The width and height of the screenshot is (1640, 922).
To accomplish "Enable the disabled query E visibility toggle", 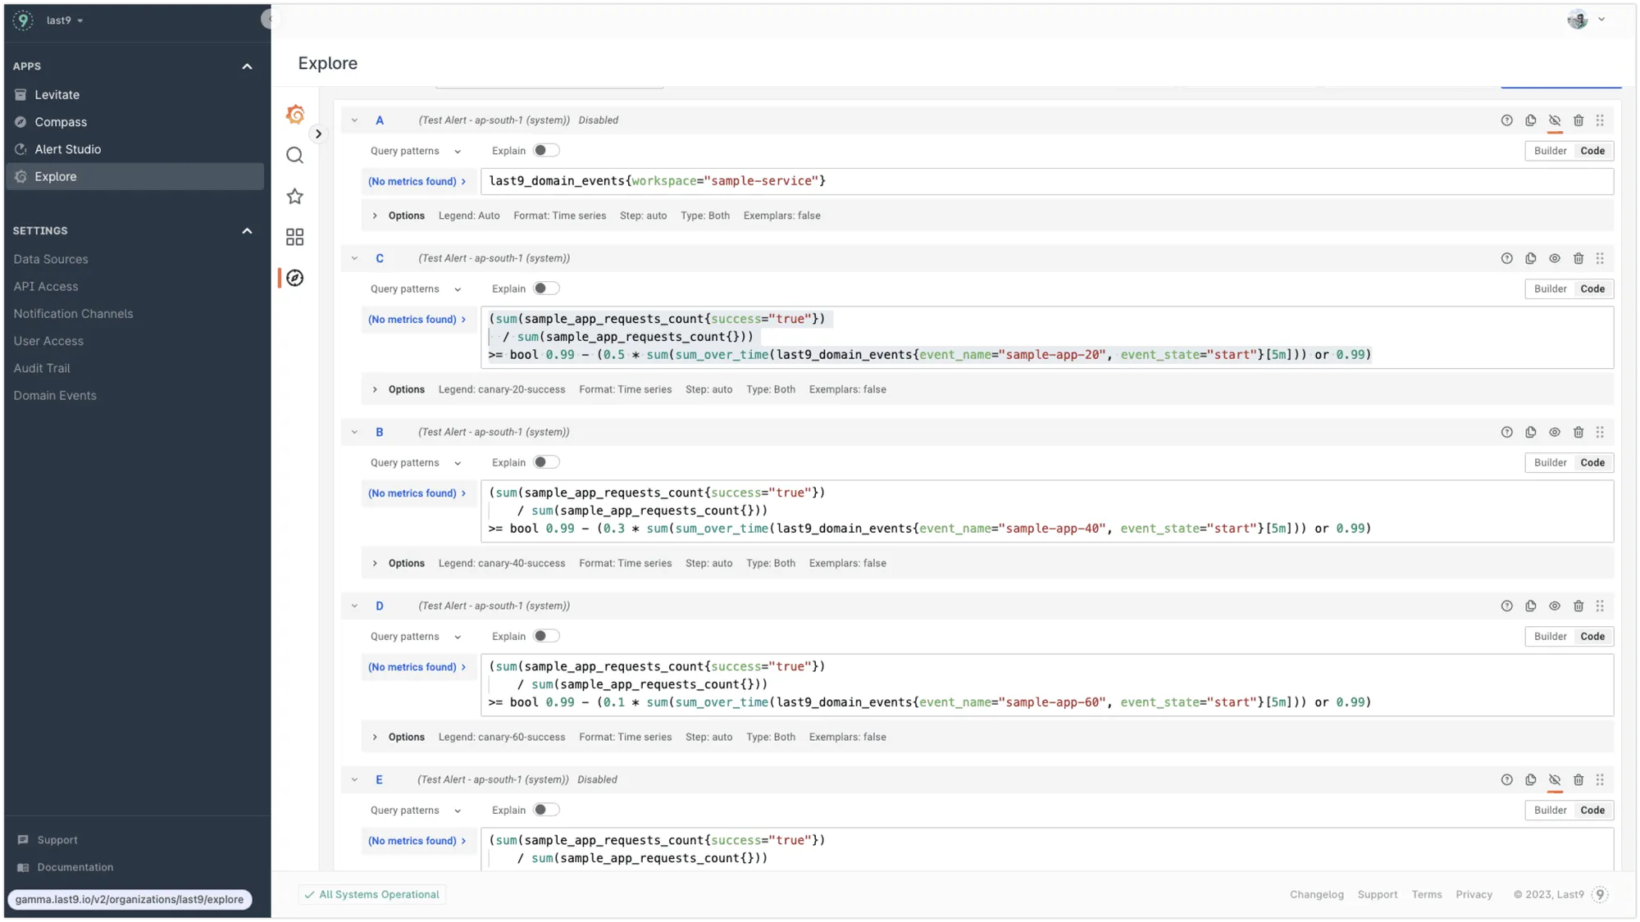I will tap(1554, 779).
